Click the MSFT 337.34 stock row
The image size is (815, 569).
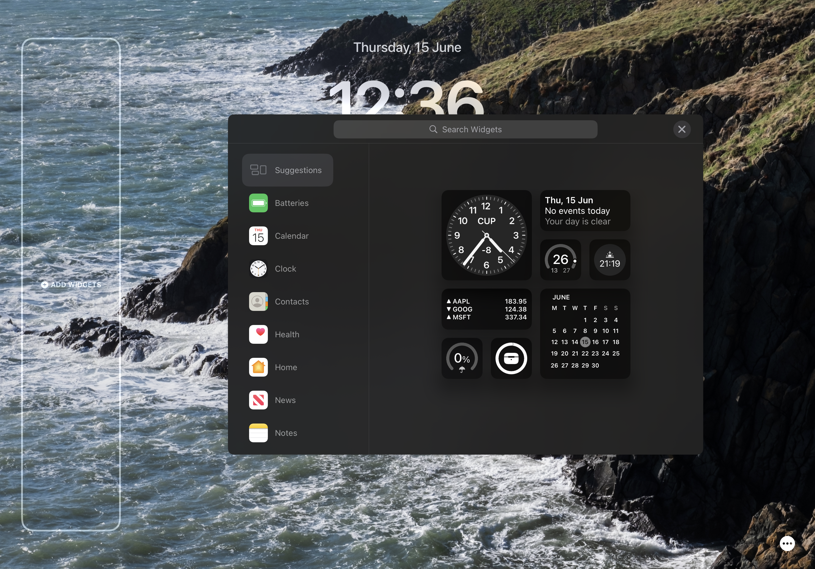[x=486, y=317]
